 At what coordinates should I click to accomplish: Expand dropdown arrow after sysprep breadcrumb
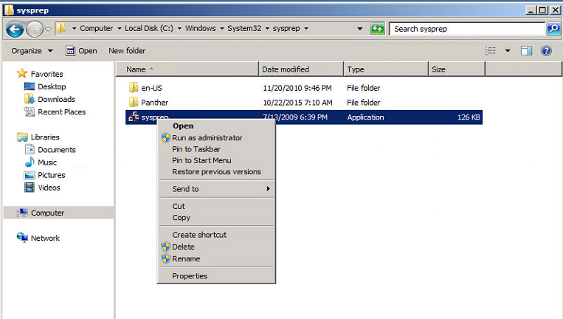(306, 28)
